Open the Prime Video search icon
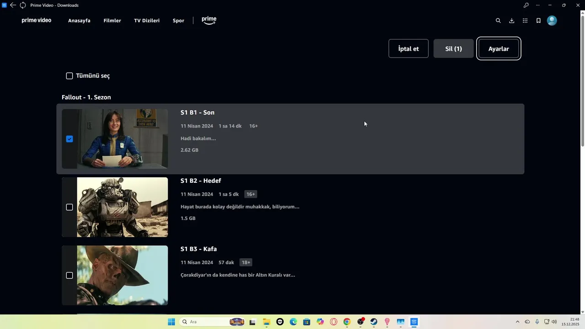 click(x=498, y=21)
